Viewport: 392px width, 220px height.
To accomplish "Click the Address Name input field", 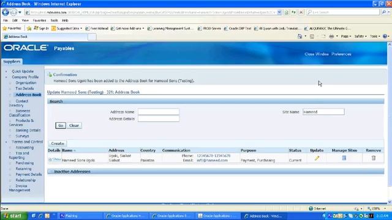I will [158, 112].
